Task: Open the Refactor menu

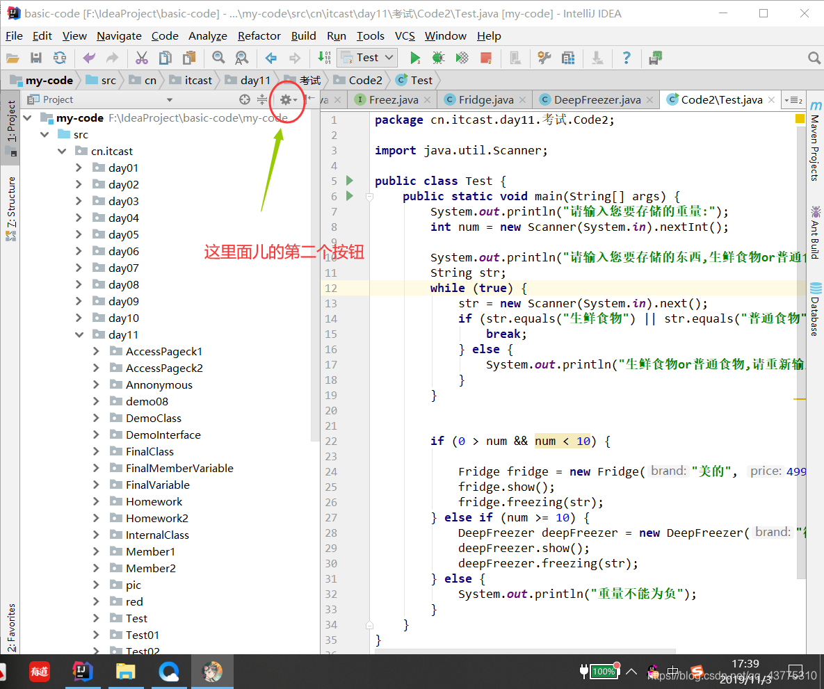Action: pos(259,35)
